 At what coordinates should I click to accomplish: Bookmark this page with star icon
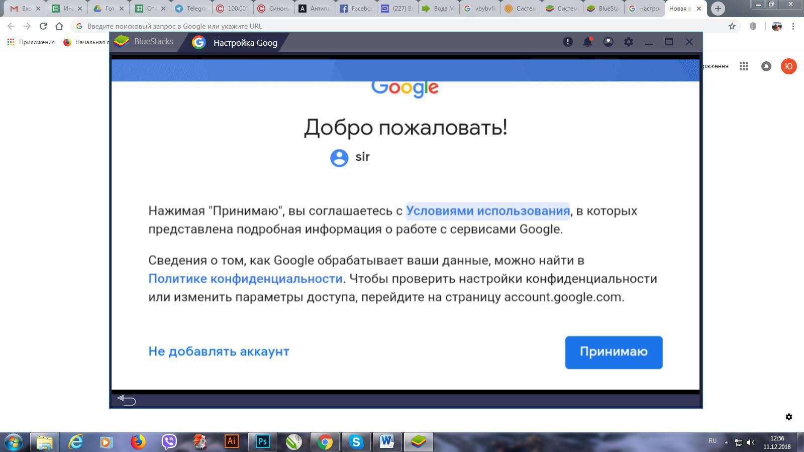coord(732,26)
